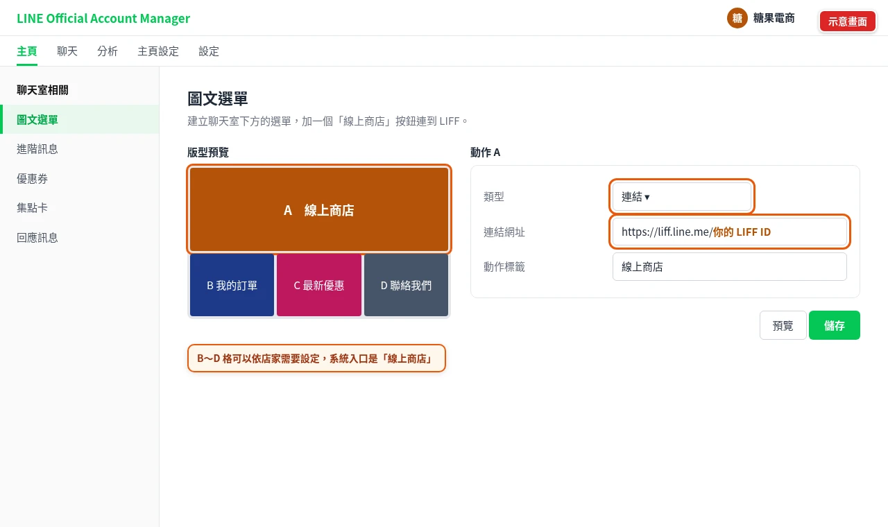Click the 糖果電商 account avatar icon

tap(737, 18)
